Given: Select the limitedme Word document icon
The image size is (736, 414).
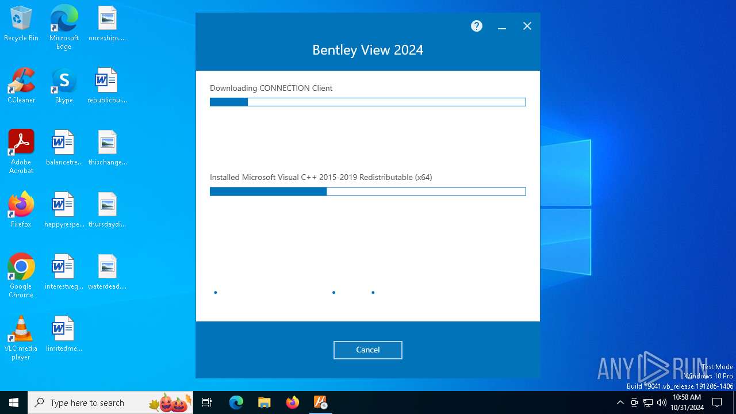Looking at the screenshot, I should tap(64, 335).
